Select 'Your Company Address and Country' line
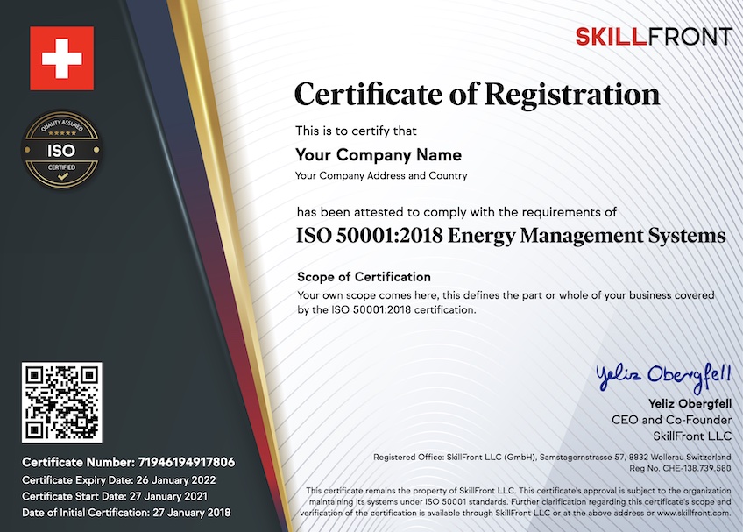The height and width of the screenshot is (532, 743). tap(381, 175)
